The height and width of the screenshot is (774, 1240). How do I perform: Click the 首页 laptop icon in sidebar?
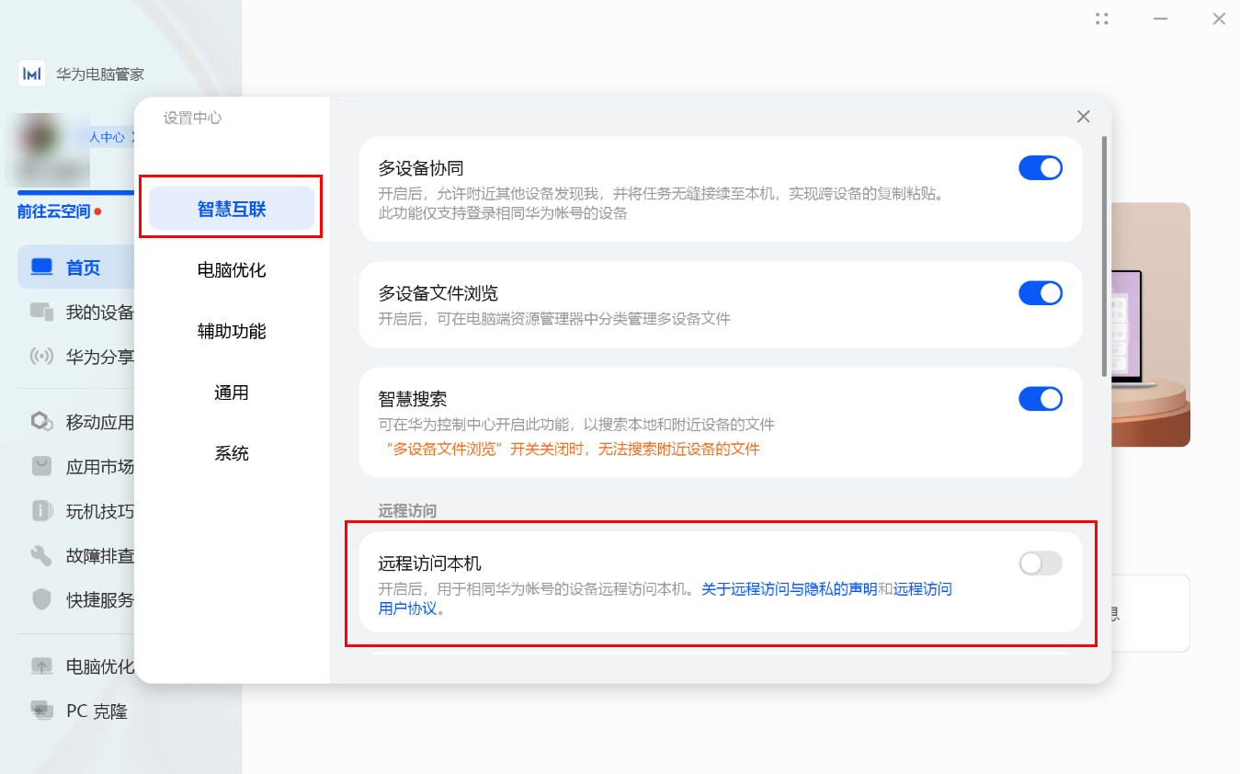[x=42, y=267]
